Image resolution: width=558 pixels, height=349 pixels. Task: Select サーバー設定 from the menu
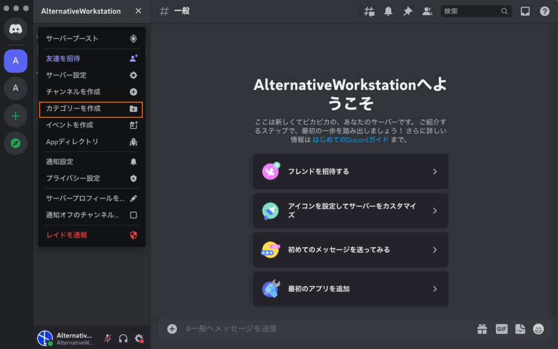click(91, 75)
